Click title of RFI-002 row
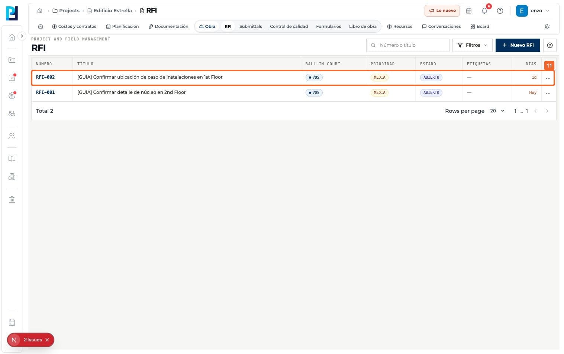Viewport: 564px width, 354px height. tap(150, 77)
